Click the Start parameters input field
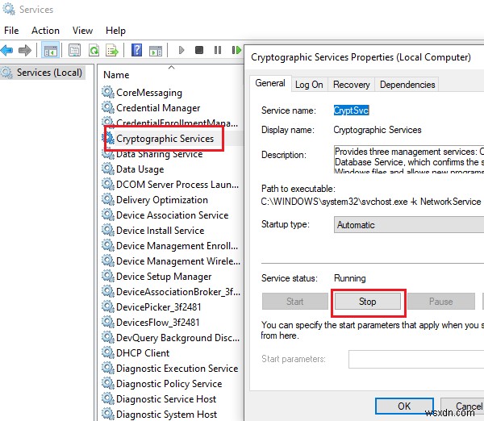This screenshot has width=484, height=421. tap(416, 359)
